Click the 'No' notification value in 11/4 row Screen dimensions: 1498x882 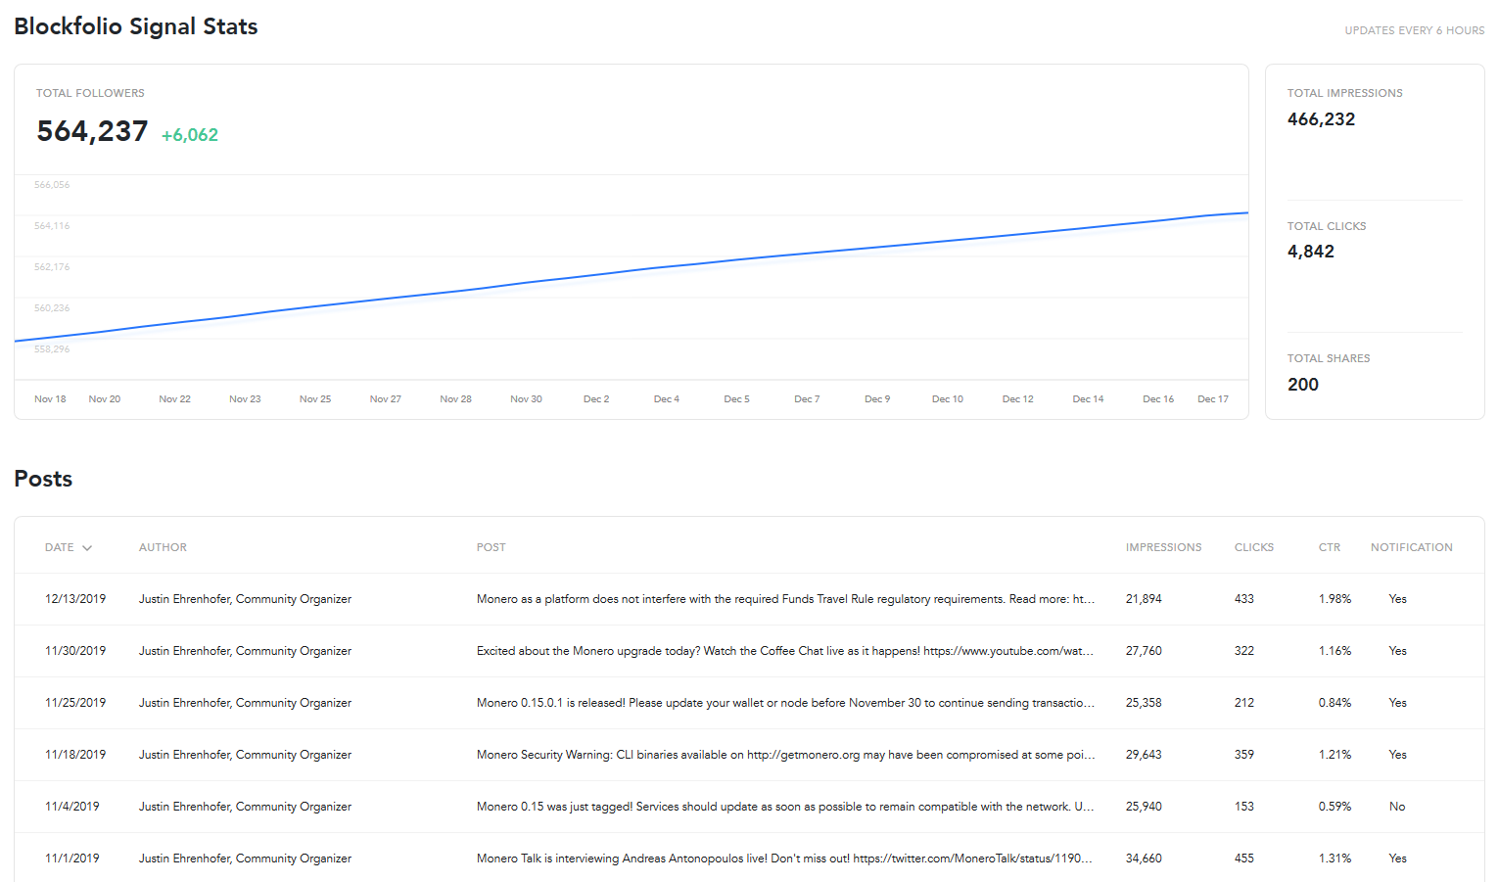click(1397, 807)
